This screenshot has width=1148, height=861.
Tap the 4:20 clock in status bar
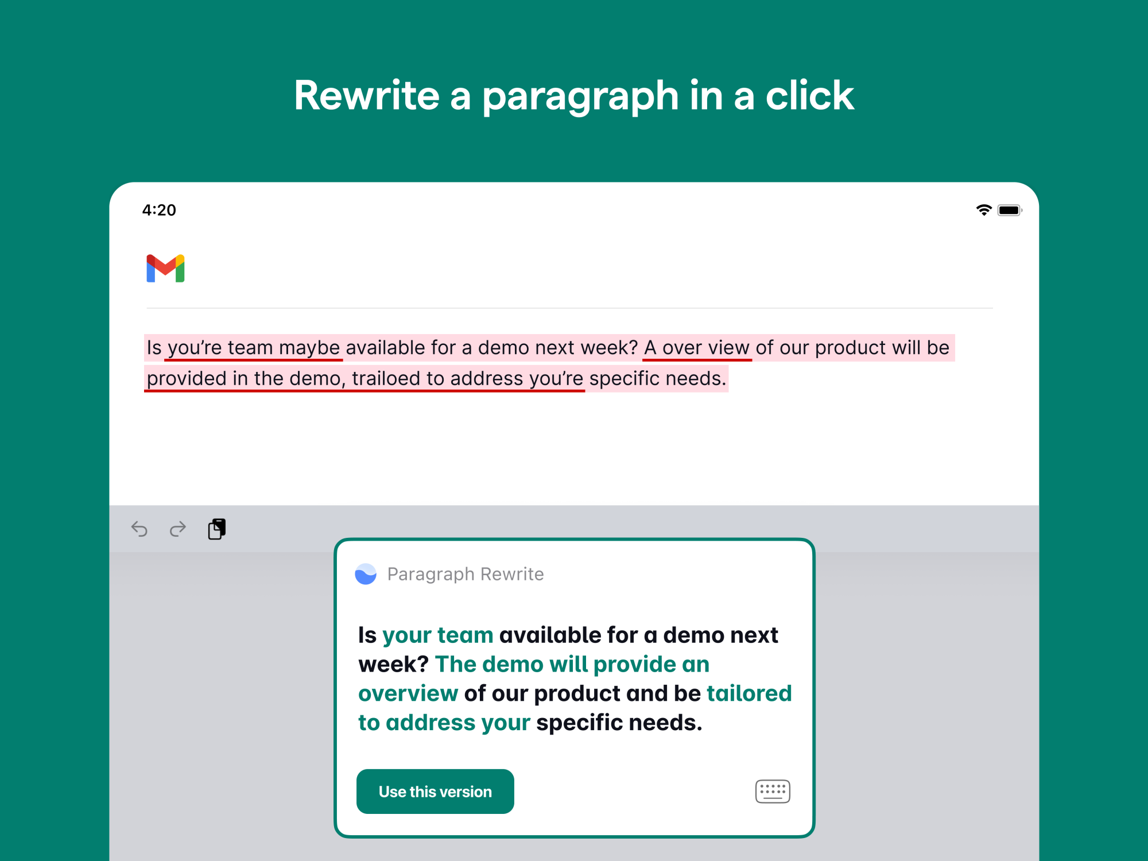[159, 210]
